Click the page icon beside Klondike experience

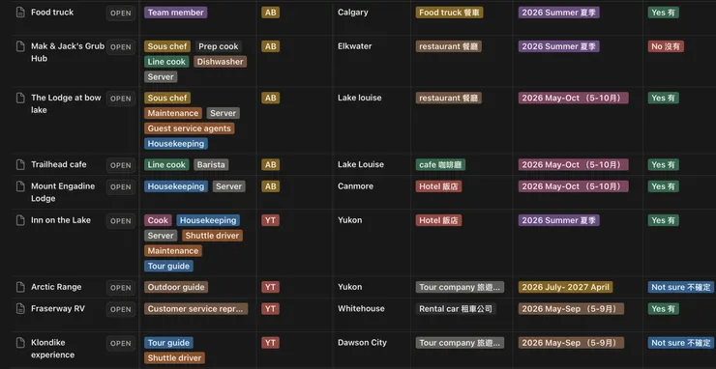click(x=20, y=343)
